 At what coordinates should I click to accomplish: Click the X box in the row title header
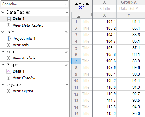click(90, 15)
